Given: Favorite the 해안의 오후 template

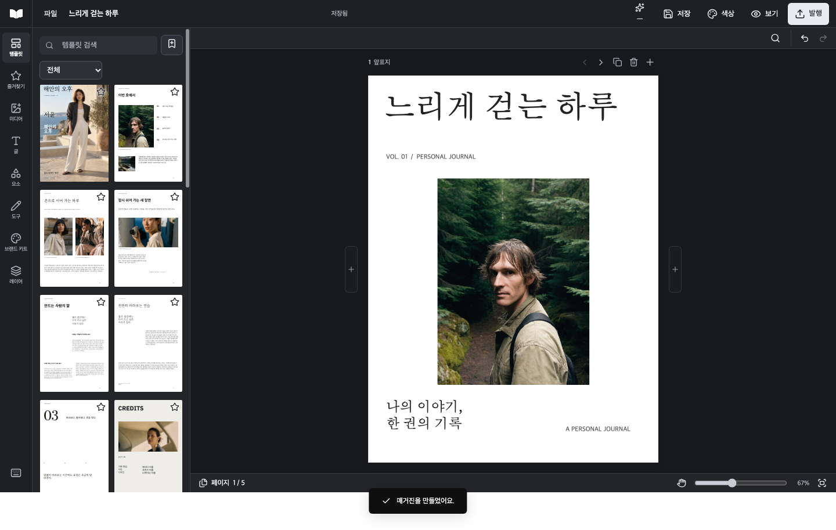Looking at the screenshot, I should click(101, 92).
